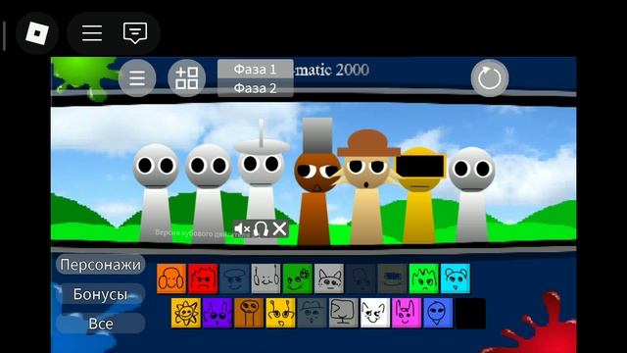This screenshot has width=627, height=353.
Task: Pick the light grey robot face icon
Action: (x=265, y=278)
